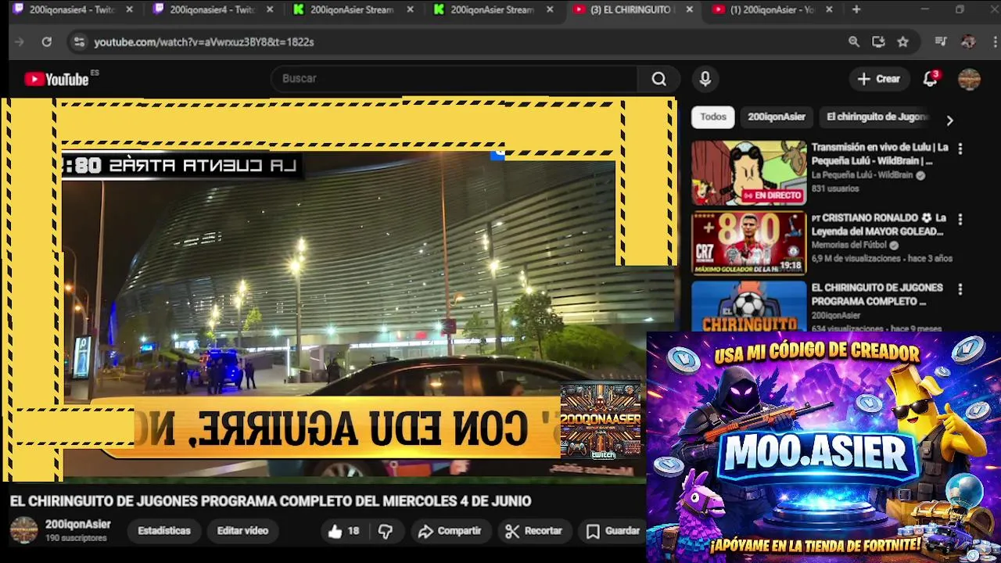The height and width of the screenshot is (563, 1001).
Task: Click 'Memorias del Fútbol' channel name
Action: (849, 246)
